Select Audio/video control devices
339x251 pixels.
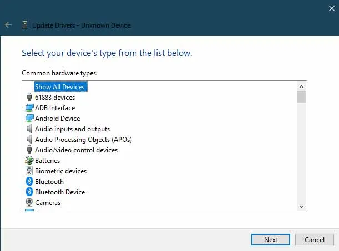point(77,150)
